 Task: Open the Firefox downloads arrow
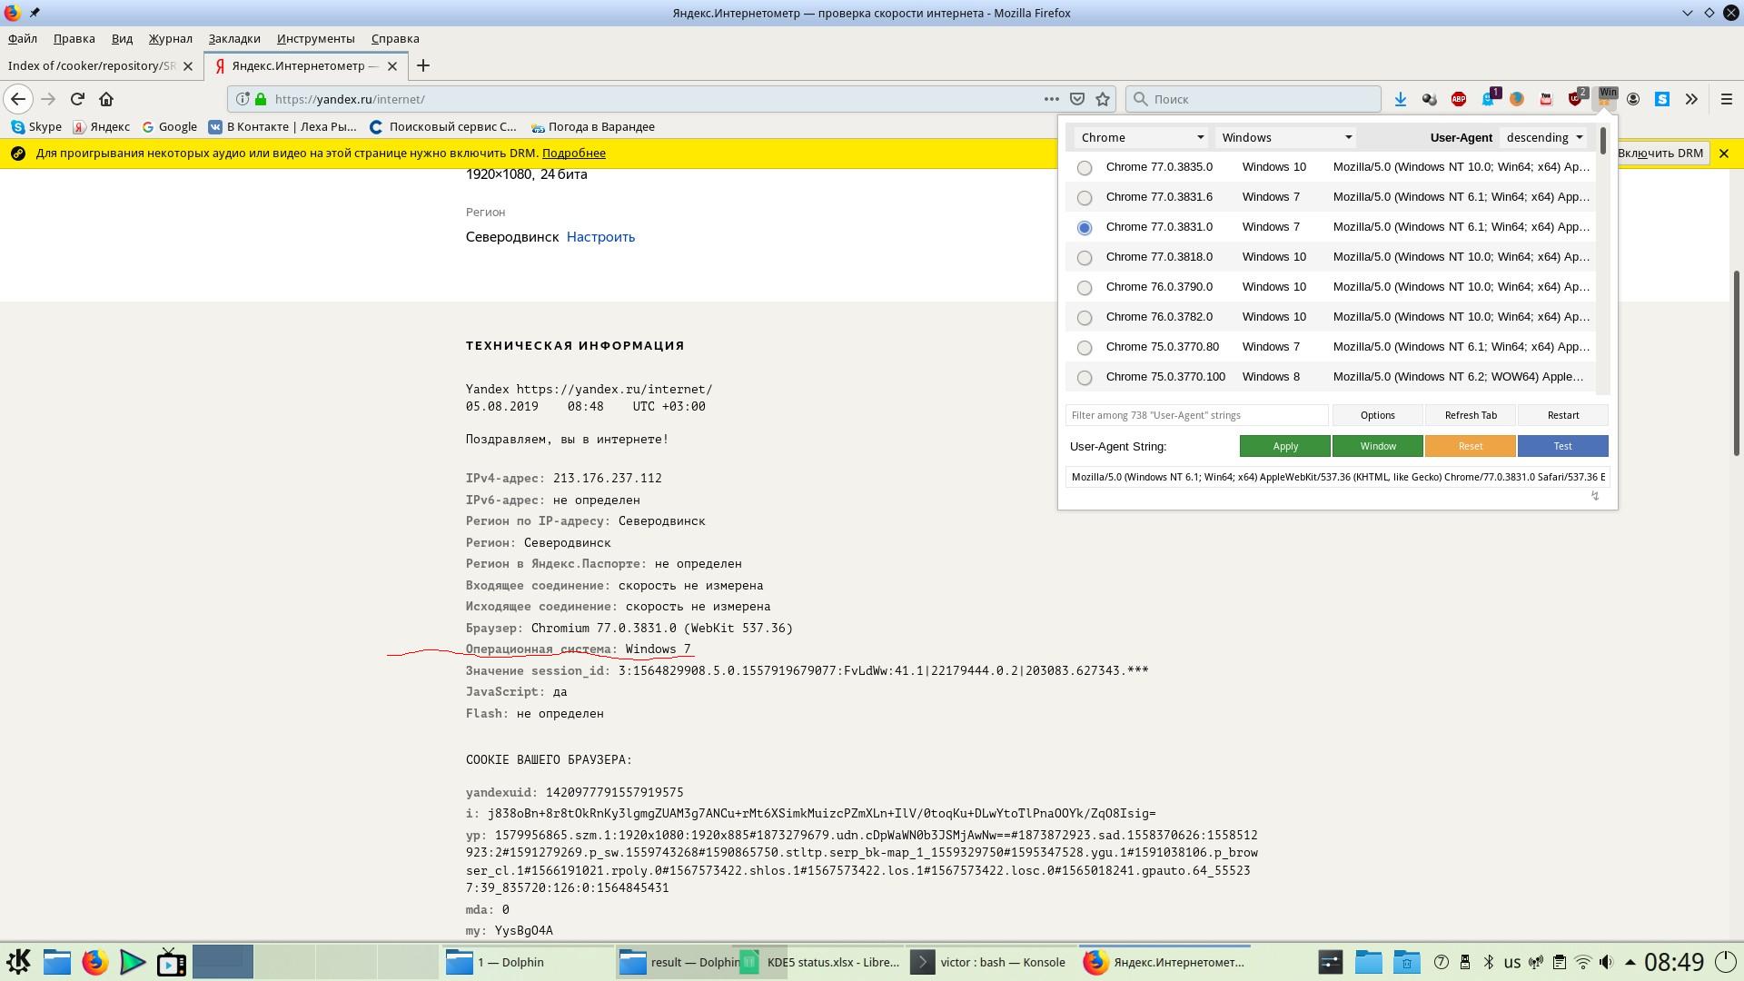coord(1401,99)
